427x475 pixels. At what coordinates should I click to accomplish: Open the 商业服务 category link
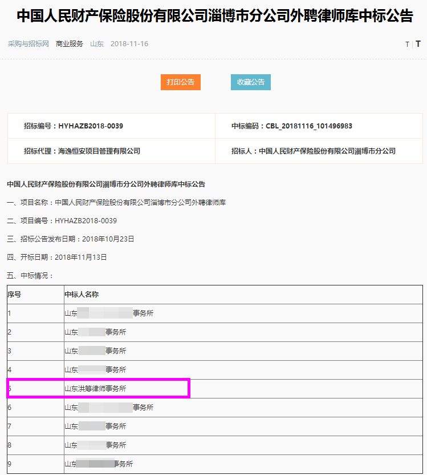click(x=70, y=44)
